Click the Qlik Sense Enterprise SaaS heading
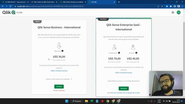The height and width of the screenshot is (104, 185). (x=124, y=27)
